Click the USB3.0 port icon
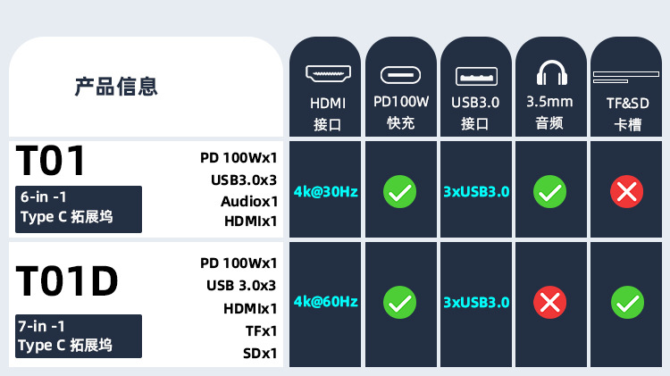 tap(475, 75)
